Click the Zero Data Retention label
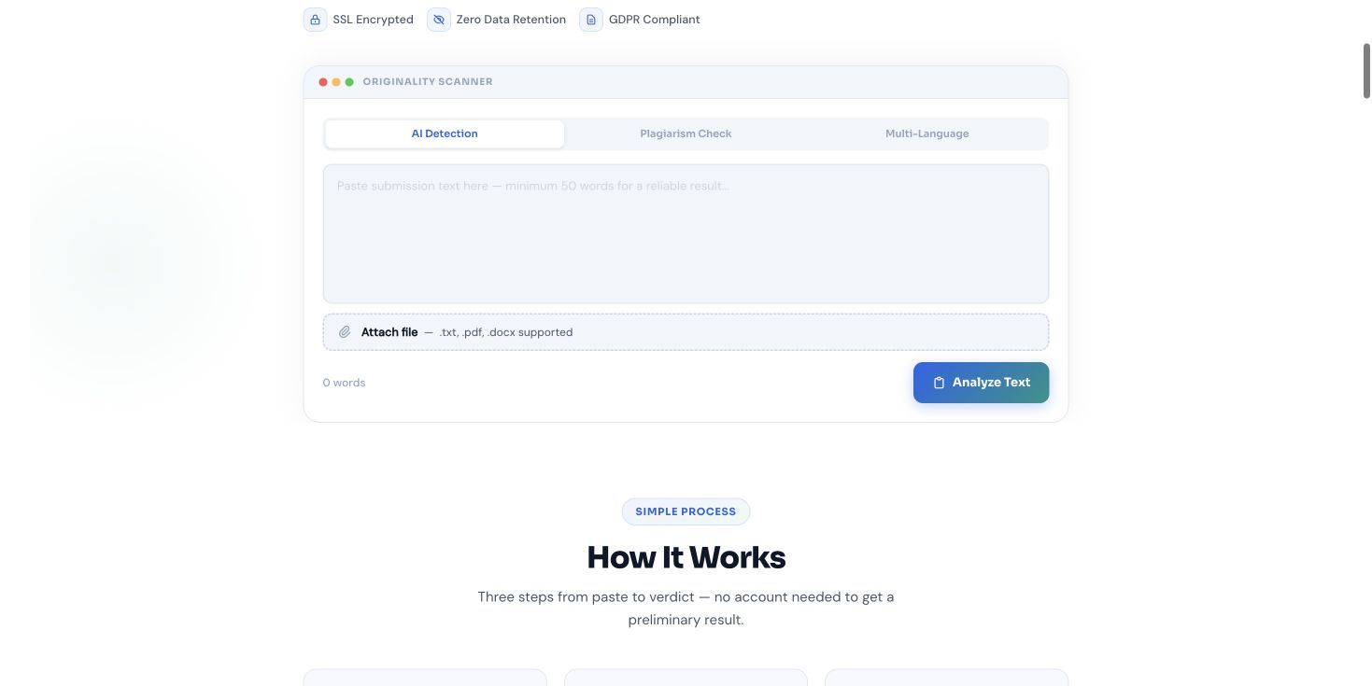 coord(511,20)
